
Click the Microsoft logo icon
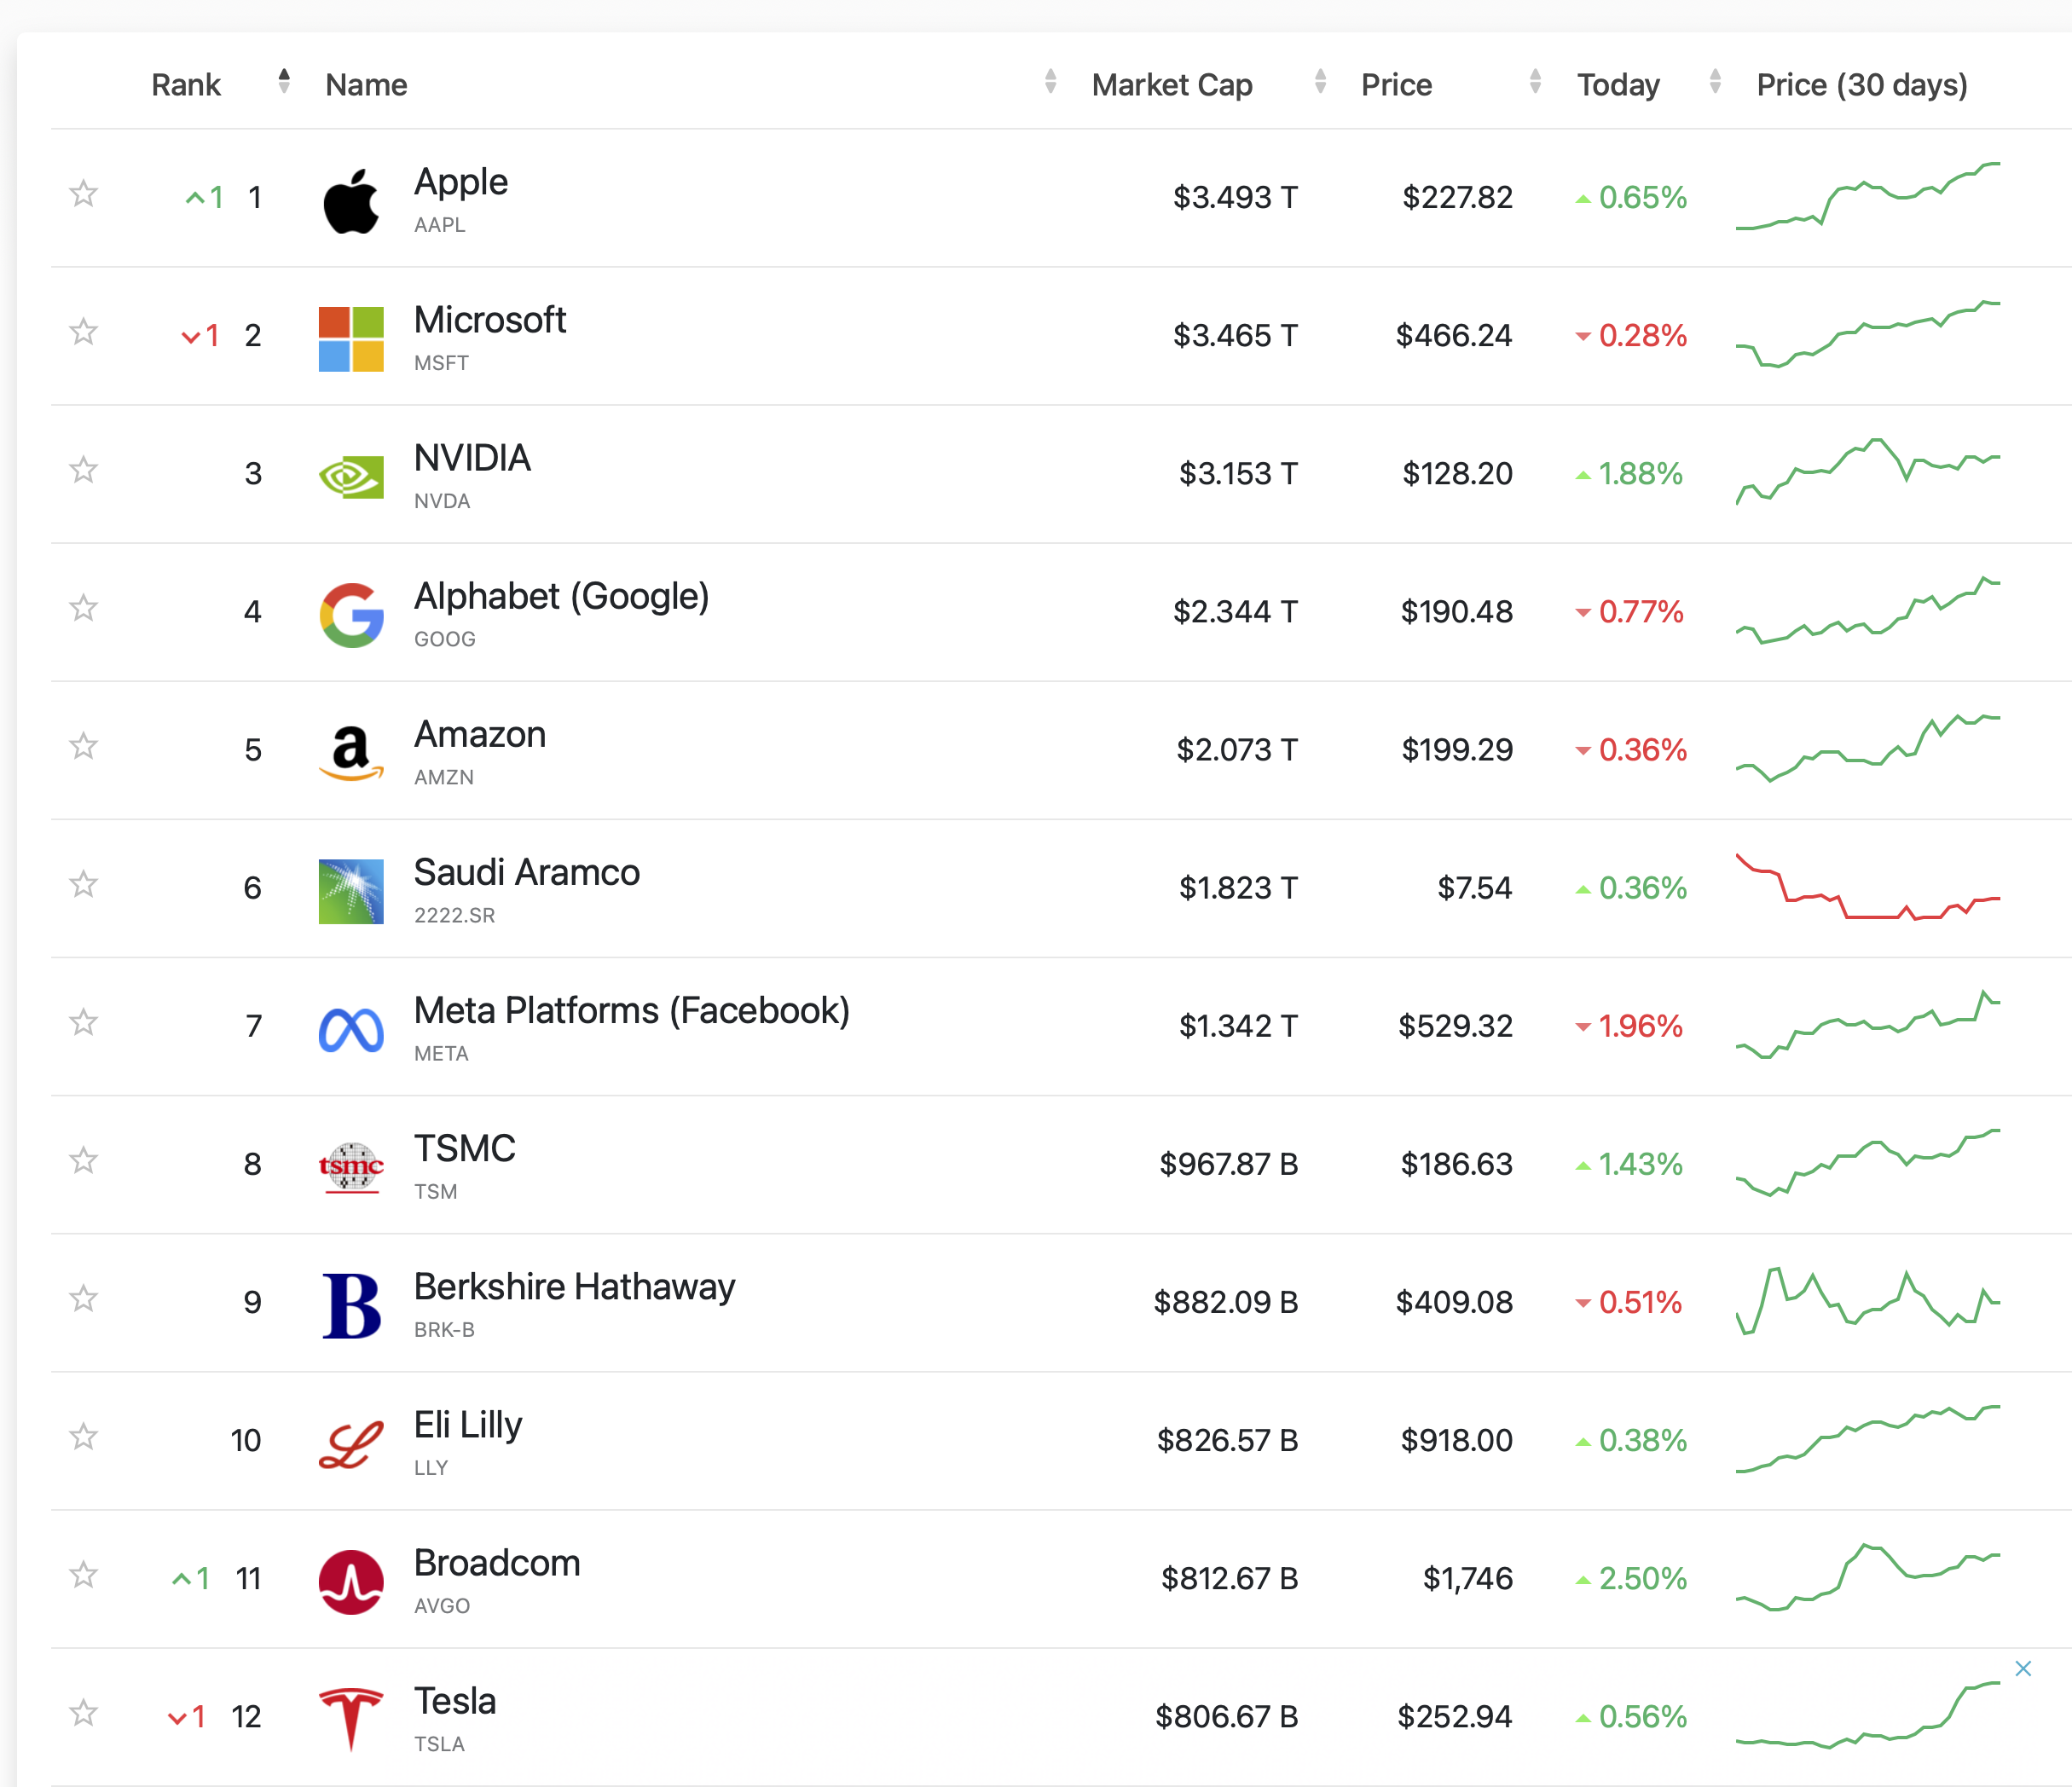[x=351, y=339]
